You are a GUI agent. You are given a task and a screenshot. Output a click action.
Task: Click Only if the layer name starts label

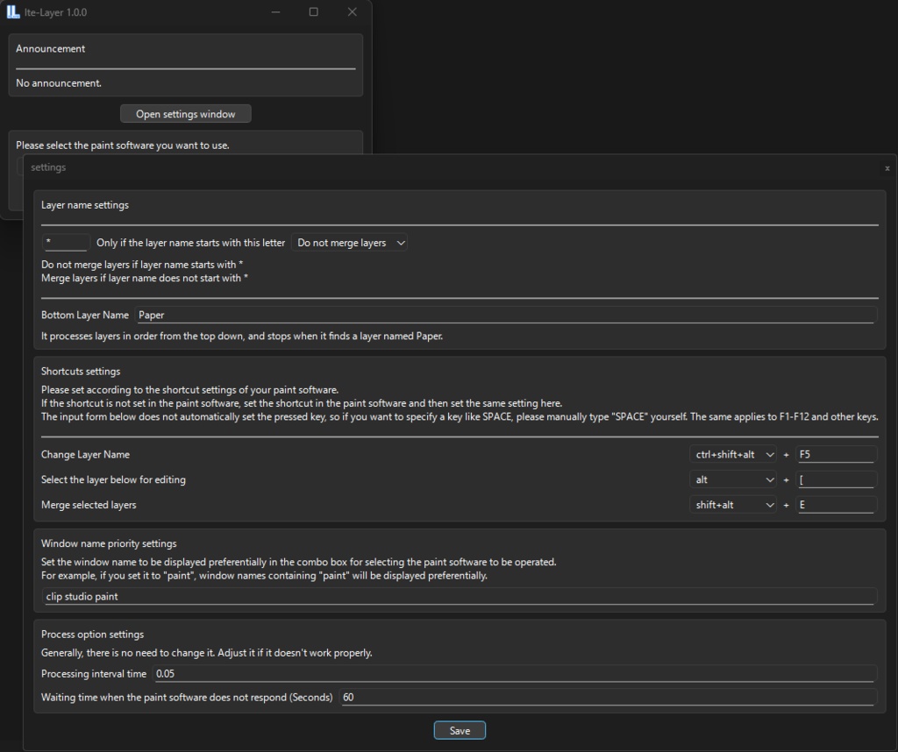point(190,243)
